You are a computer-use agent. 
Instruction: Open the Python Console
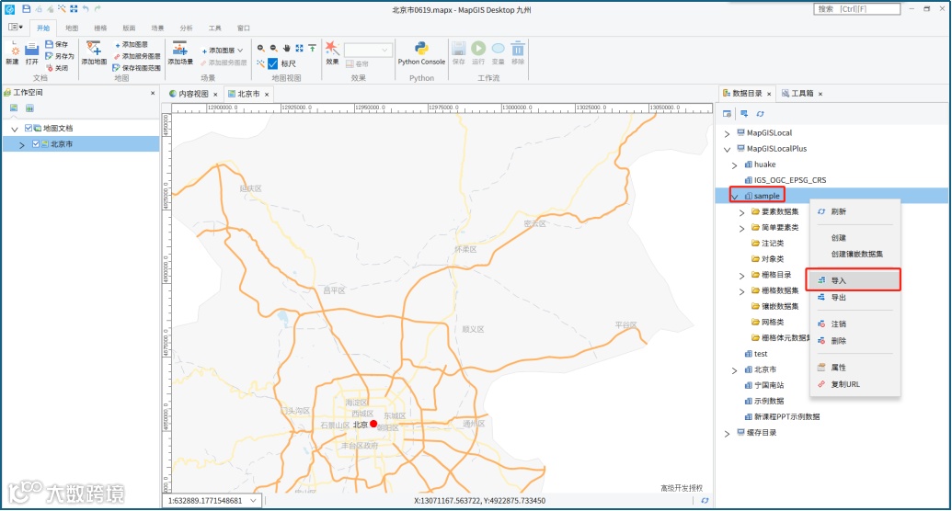(x=421, y=53)
